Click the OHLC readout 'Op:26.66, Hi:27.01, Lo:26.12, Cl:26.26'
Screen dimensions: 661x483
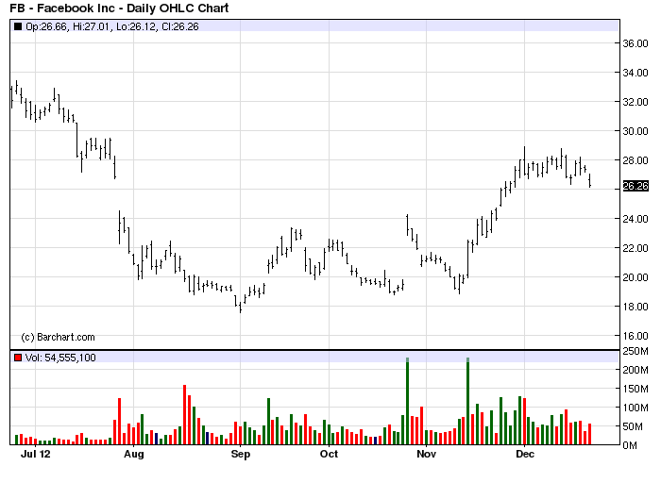click(x=112, y=26)
